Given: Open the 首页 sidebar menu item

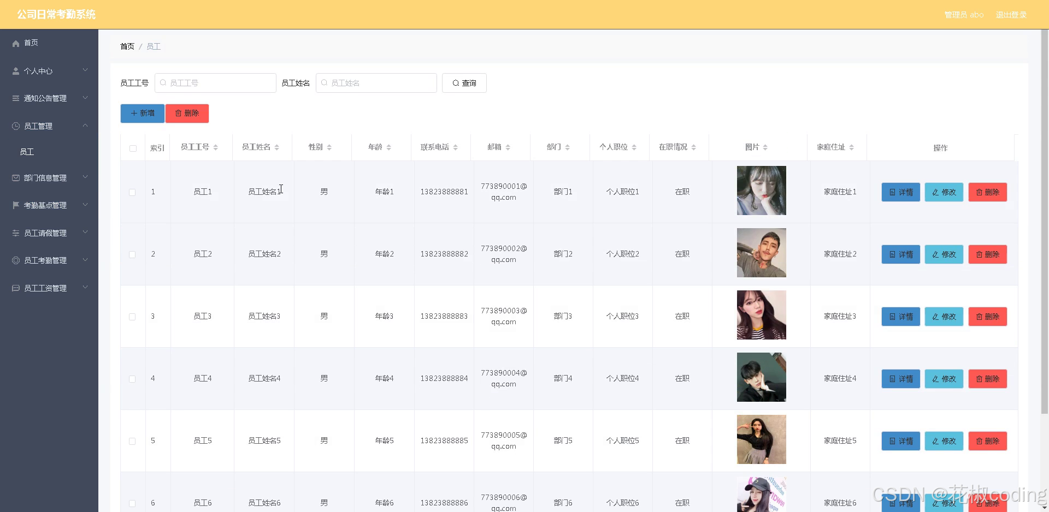Looking at the screenshot, I should (49, 43).
